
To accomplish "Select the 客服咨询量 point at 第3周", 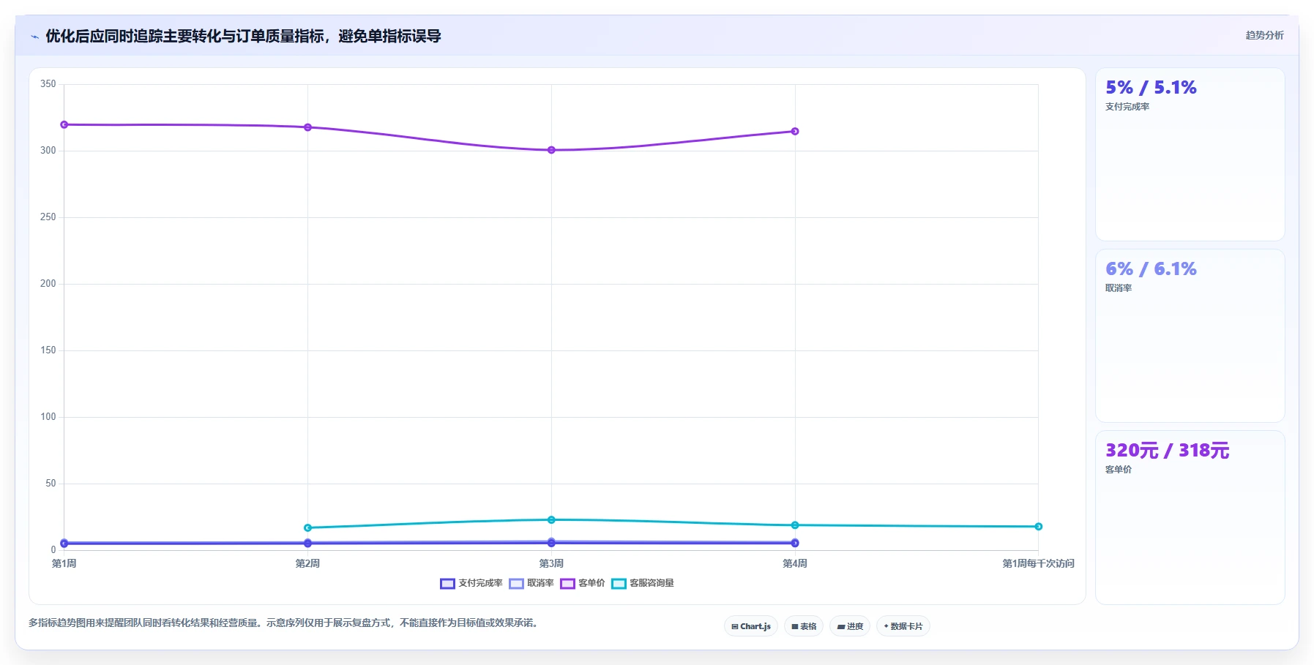I will [x=551, y=519].
